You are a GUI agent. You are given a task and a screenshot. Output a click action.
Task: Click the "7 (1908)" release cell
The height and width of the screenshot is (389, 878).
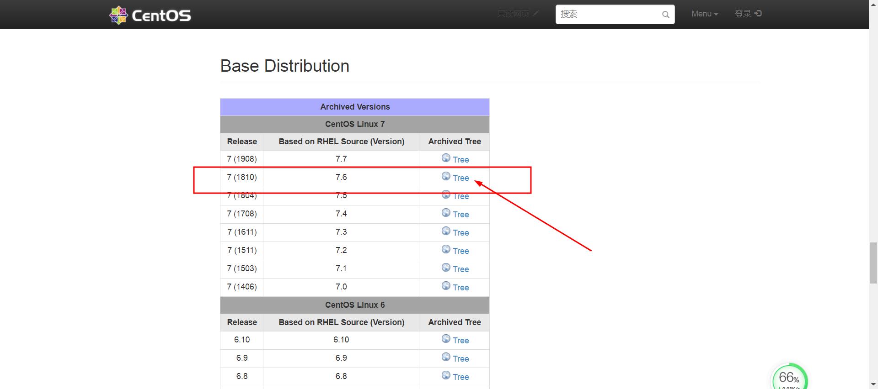click(242, 159)
